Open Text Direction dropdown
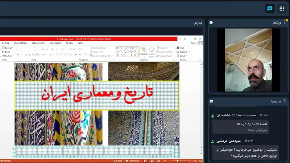290x163 pixels. pos(99,48)
